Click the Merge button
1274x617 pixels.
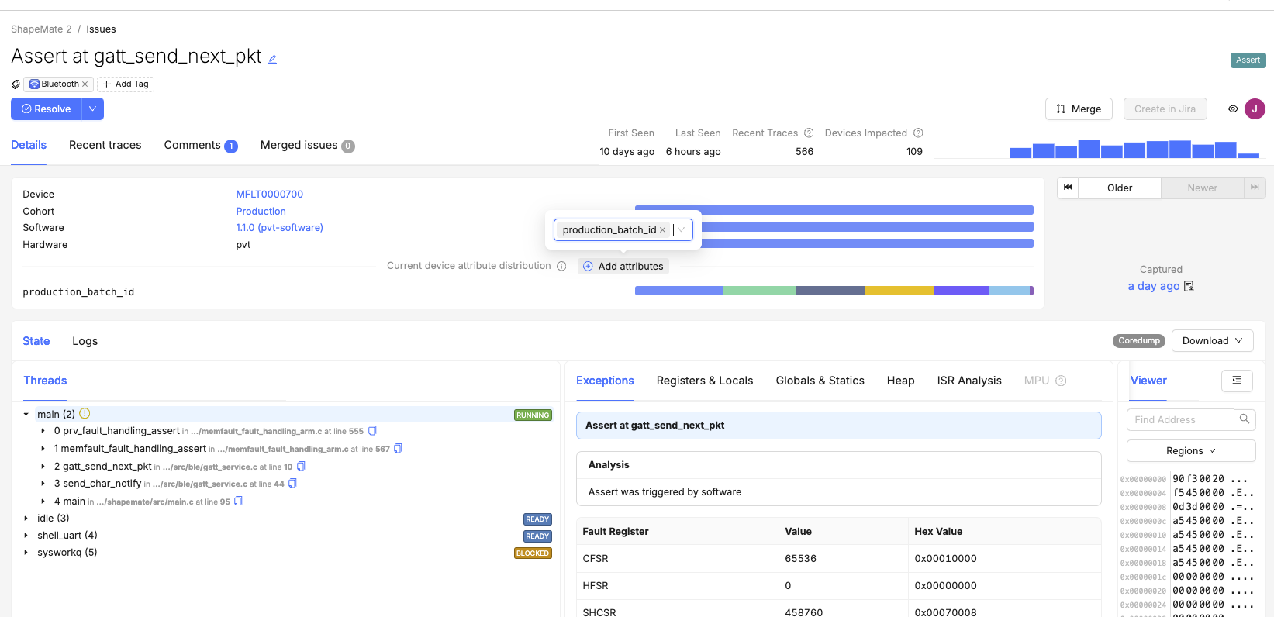1078,109
